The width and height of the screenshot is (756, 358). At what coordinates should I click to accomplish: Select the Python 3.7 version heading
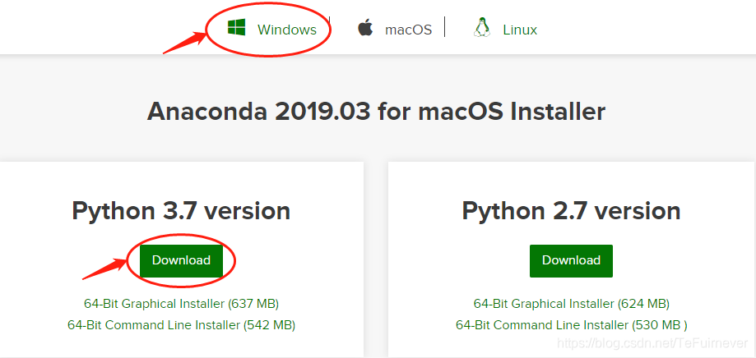(181, 211)
